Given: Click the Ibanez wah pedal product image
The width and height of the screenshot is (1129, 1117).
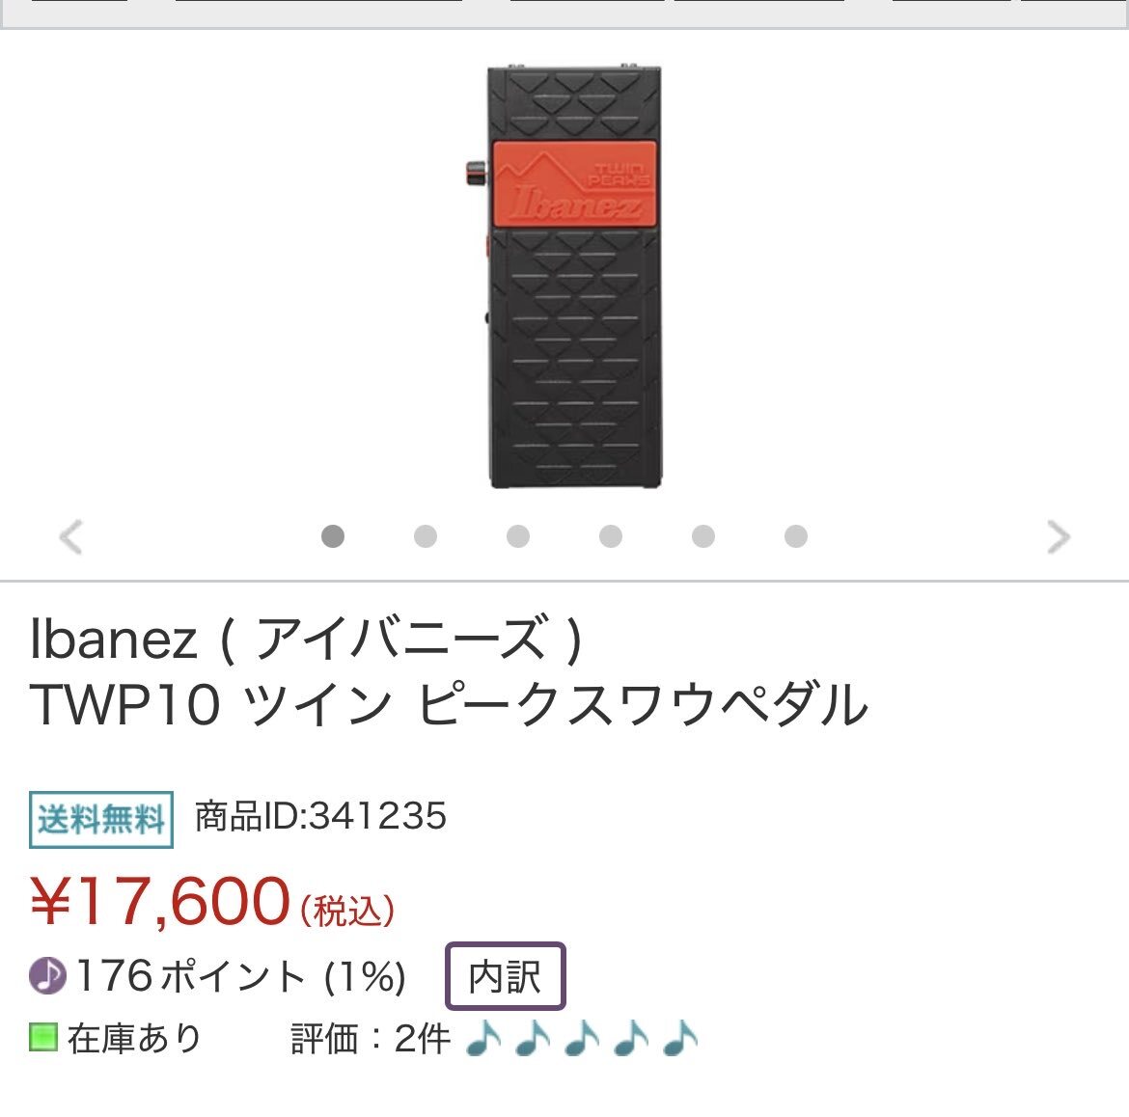Looking at the screenshot, I should pos(564,277).
